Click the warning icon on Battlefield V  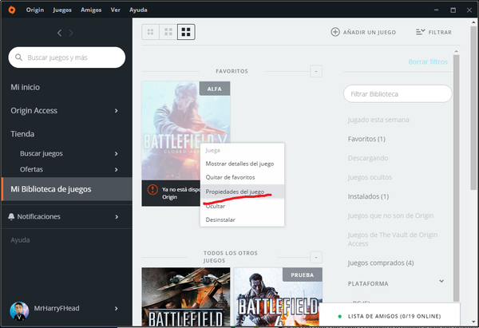tap(152, 189)
